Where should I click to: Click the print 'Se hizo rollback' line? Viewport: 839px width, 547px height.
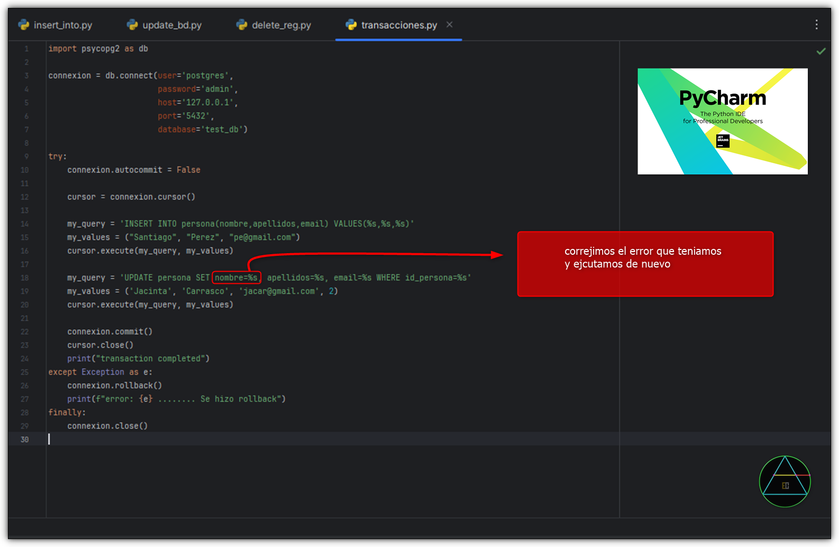pos(177,399)
